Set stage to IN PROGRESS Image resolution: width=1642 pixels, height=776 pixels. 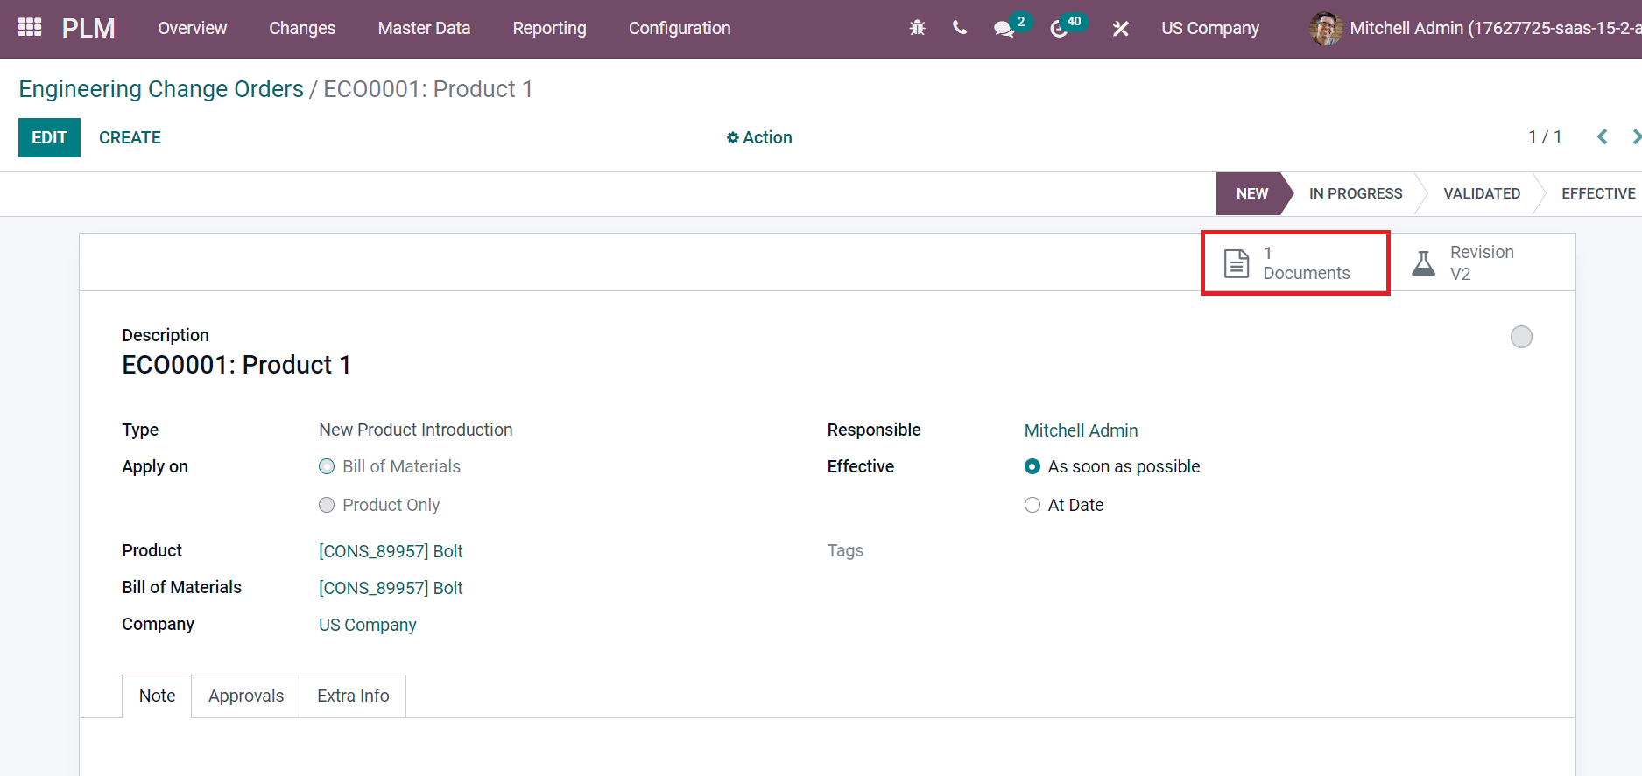(1355, 193)
